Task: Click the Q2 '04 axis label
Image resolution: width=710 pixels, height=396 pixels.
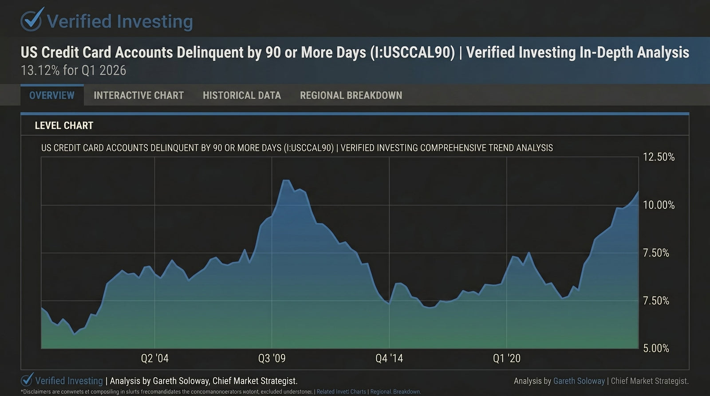Action: (x=154, y=358)
